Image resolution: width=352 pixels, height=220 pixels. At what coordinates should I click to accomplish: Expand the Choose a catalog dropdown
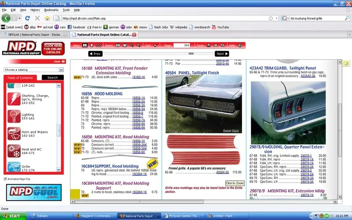click(61, 70)
